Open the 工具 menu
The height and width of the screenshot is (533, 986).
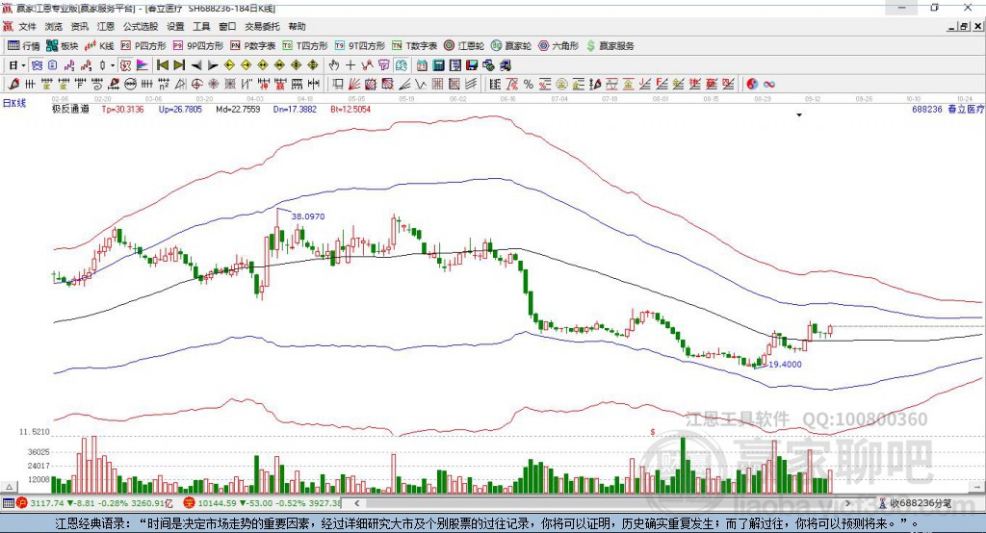point(201,26)
